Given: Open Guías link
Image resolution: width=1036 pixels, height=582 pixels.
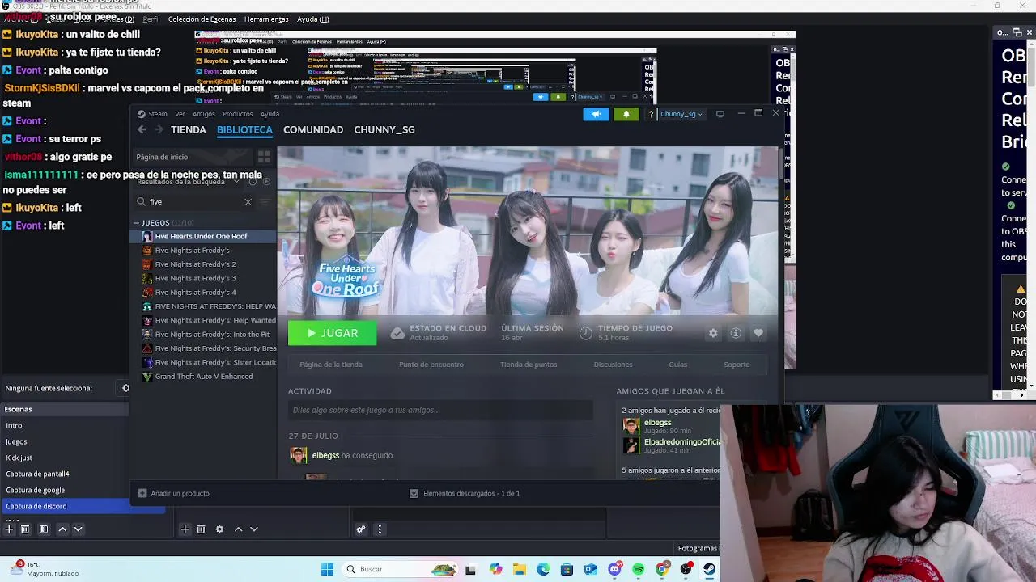Looking at the screenshot, I should [678, 365].
